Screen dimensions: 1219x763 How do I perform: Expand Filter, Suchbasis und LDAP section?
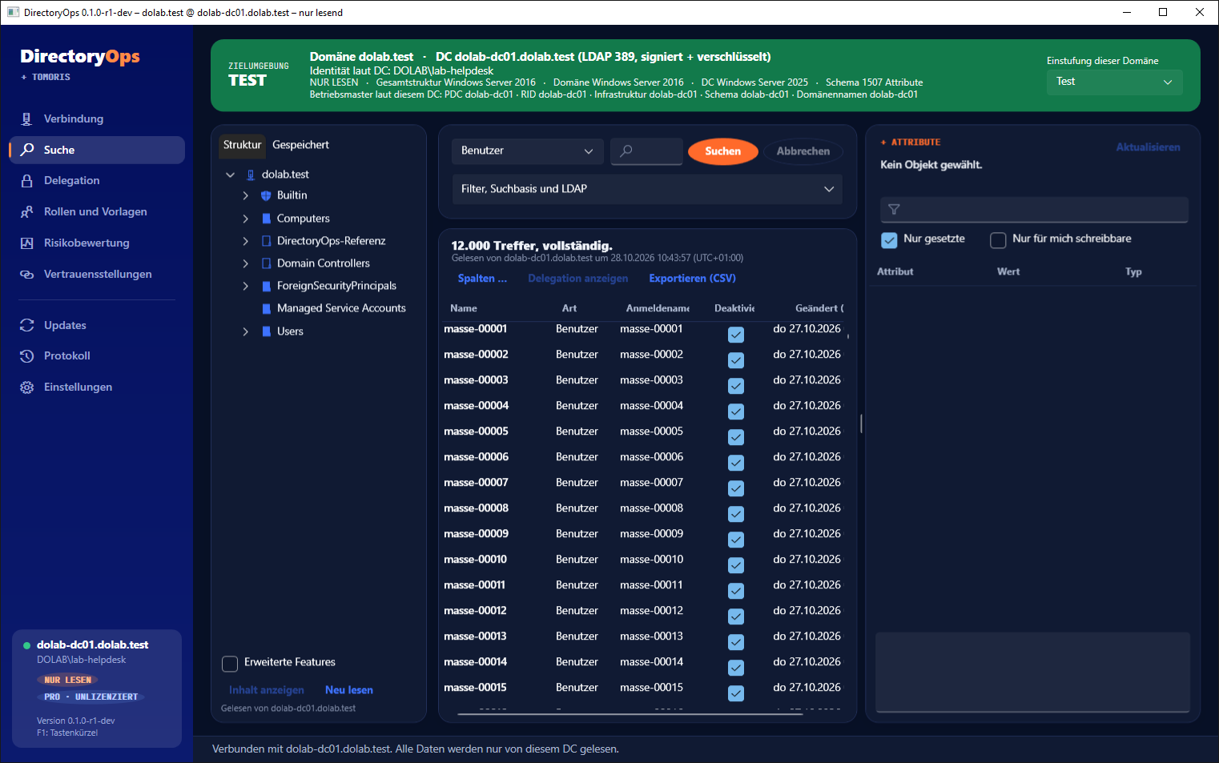click(x=647, y=189)
